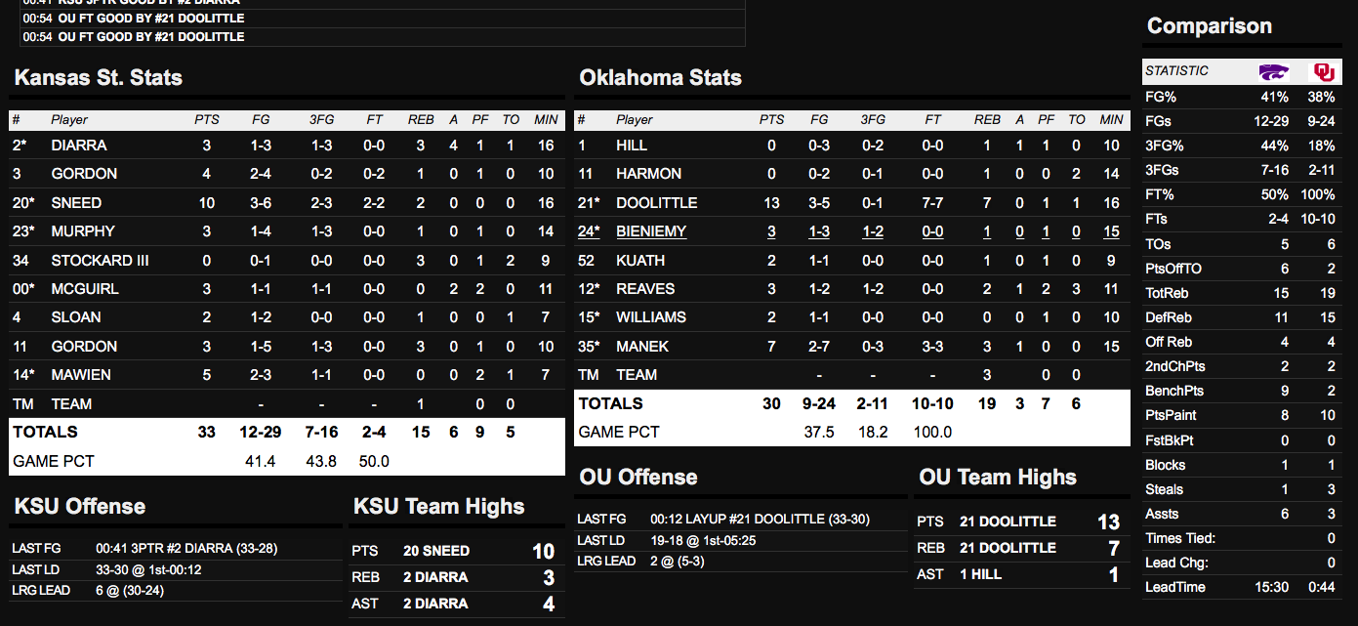Click the Kansas State Wildcat logo icon
1358x626 pixels.
tap(1273, 71)
